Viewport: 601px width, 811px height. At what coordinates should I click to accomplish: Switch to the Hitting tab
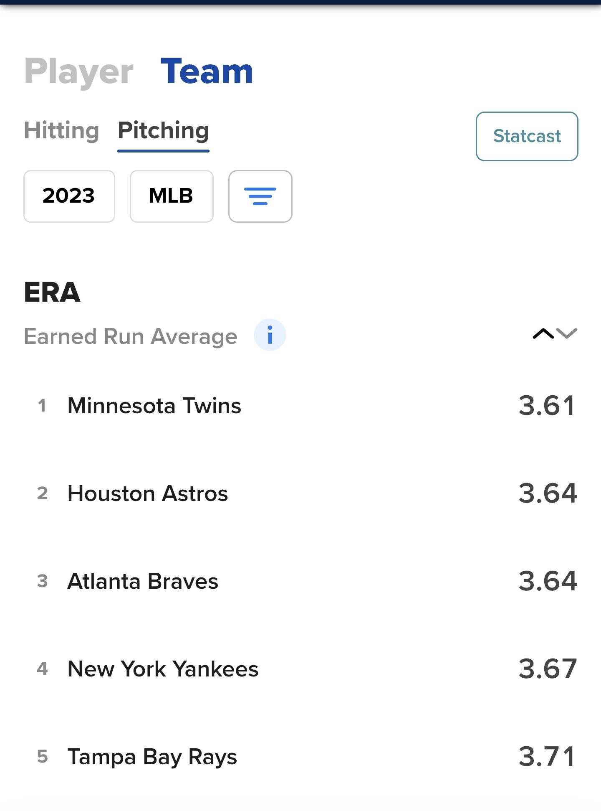[x=61, y=130]
